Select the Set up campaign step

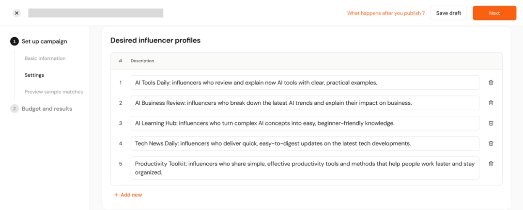tap(45, 42)
